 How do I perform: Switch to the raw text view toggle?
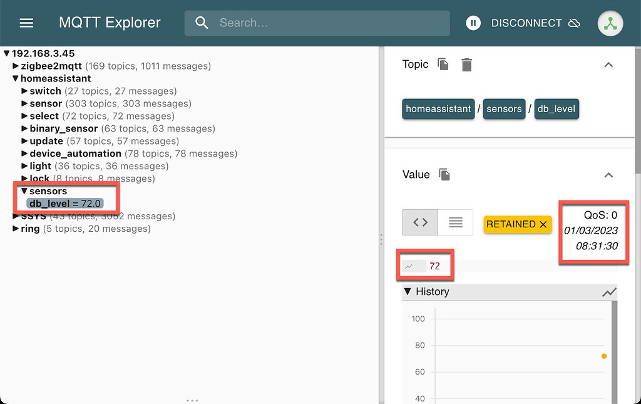[456, 222]
